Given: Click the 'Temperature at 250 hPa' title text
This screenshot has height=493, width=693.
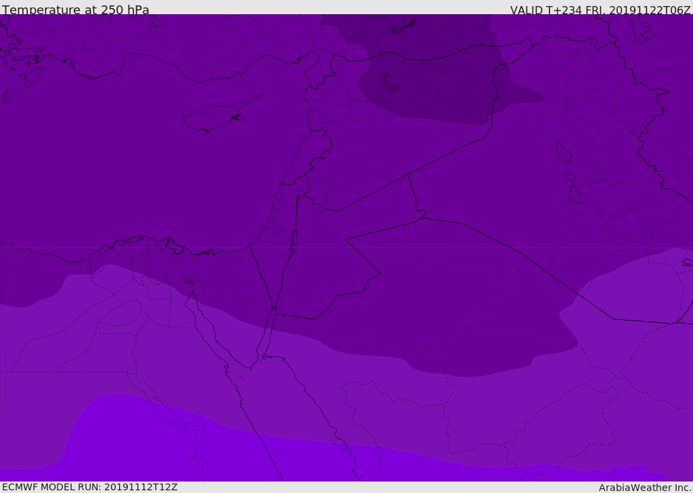Looking at the screenshot, I should [76, 9].
